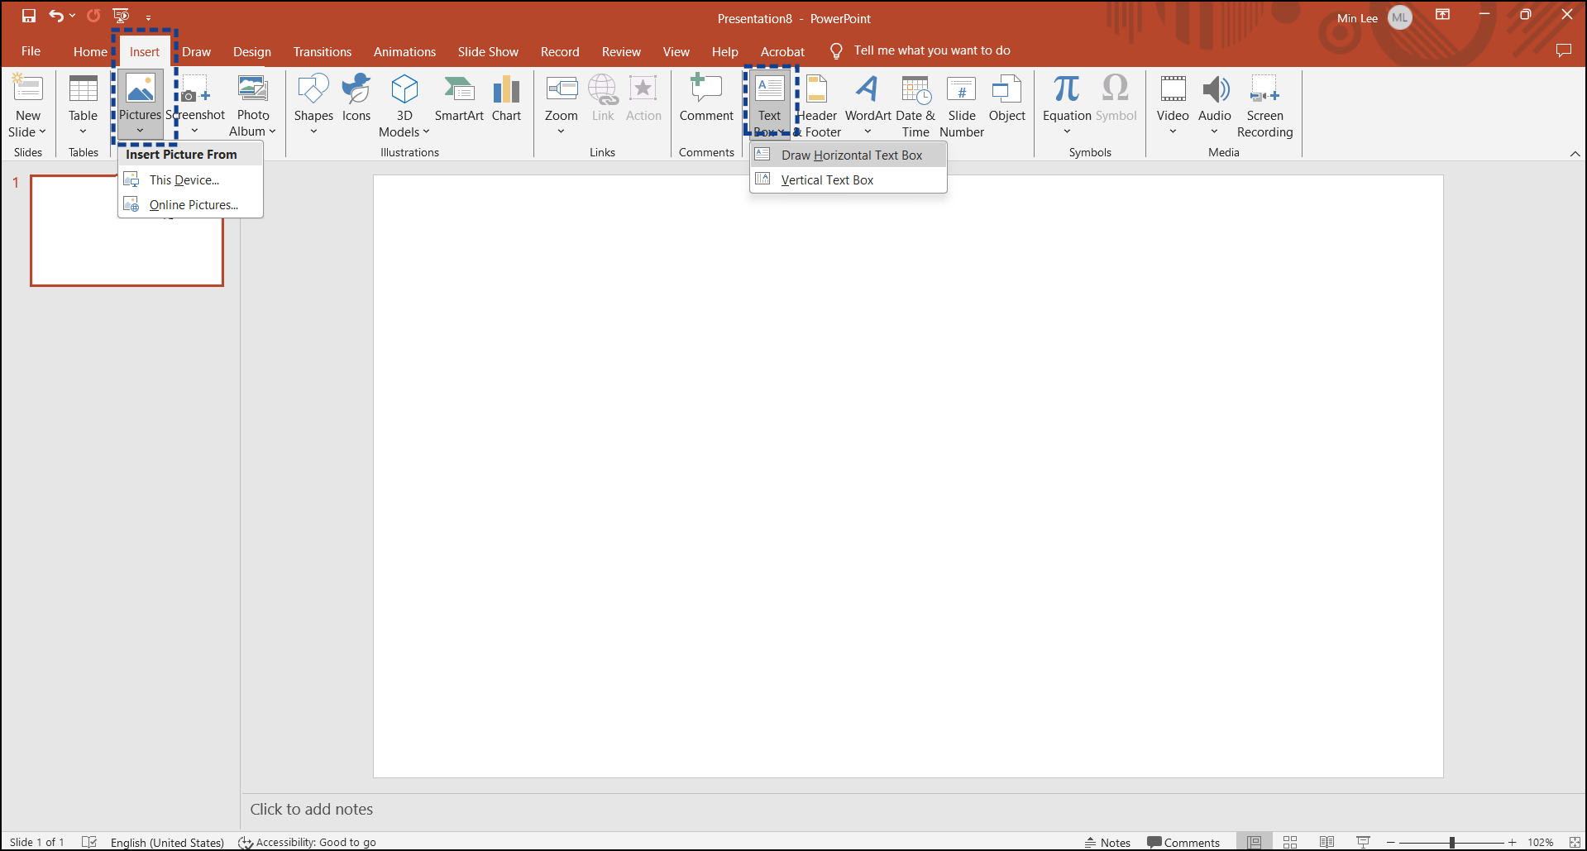Viewport: 1587px width, 851px height.
Task: Insert Audio
Action: [x=1214, y=106]
